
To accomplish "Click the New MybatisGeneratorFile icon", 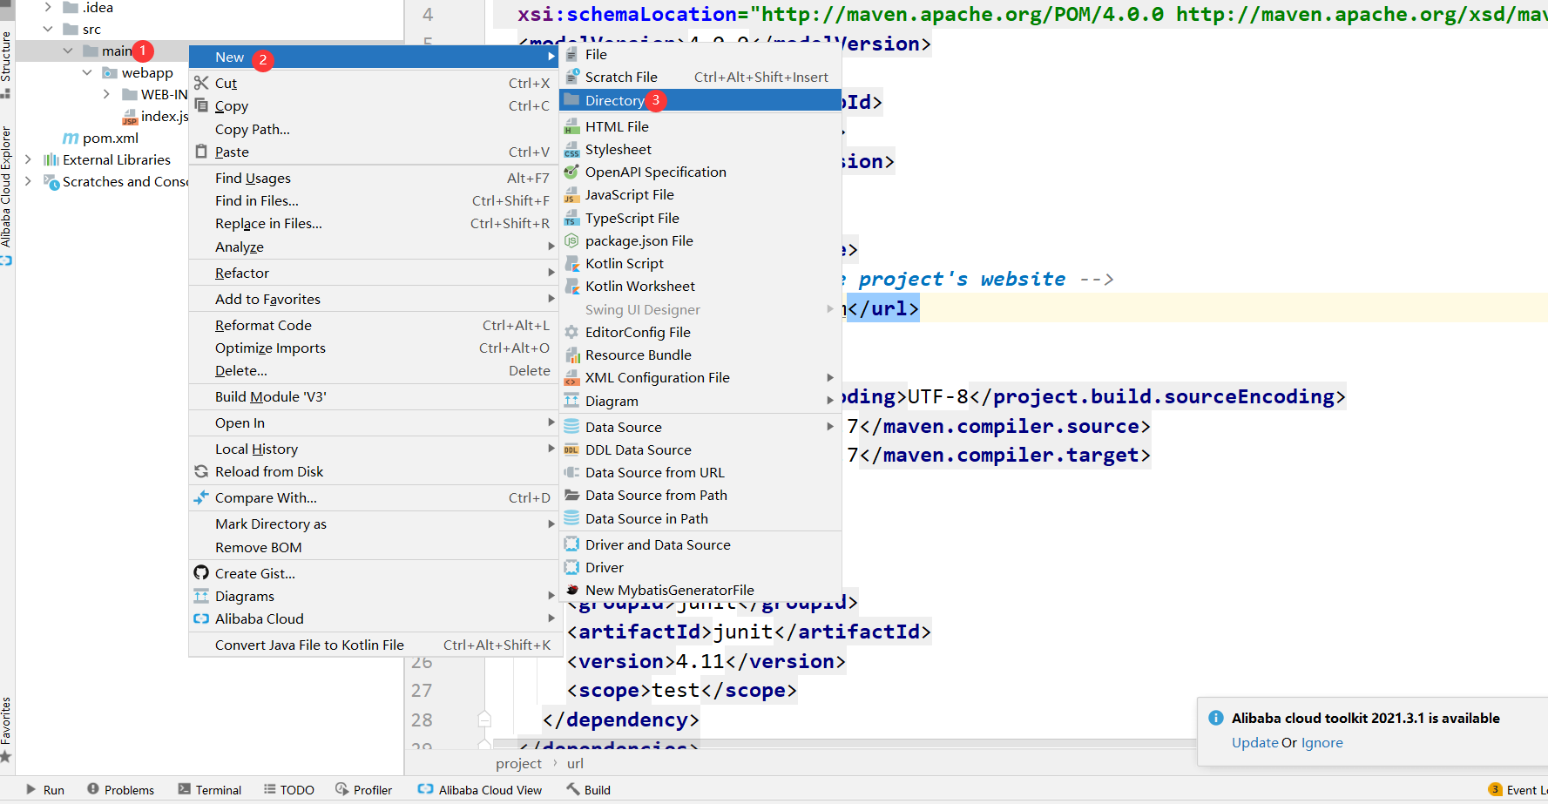I will [571, 590].
